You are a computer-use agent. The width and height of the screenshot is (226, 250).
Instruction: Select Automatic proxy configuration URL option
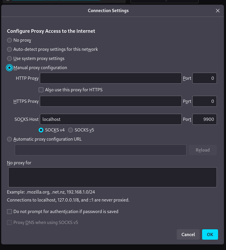pyautogui.click(x=9, y=139)
